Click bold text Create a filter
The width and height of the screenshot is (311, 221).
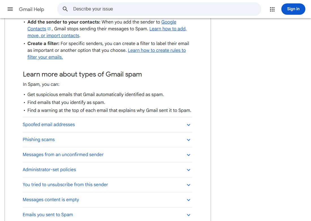click(x=44, y=43)
